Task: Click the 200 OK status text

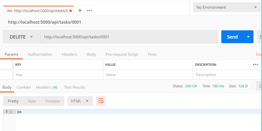Action: pyautogui.click(x=191, y=86)
